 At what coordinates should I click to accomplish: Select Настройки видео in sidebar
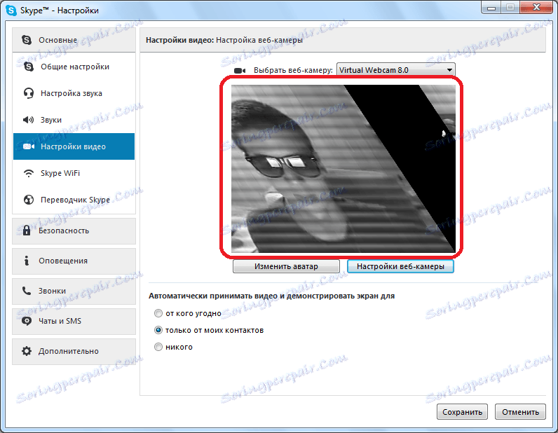(74, 146)
